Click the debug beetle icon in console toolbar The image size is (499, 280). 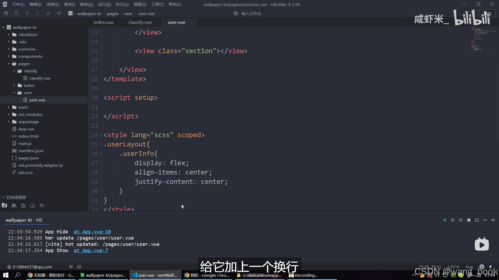[453, 220]
